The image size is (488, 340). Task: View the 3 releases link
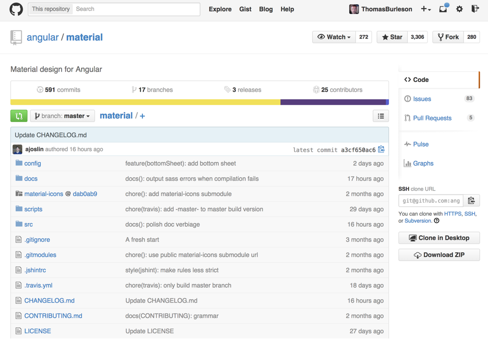tap(243, 90)
